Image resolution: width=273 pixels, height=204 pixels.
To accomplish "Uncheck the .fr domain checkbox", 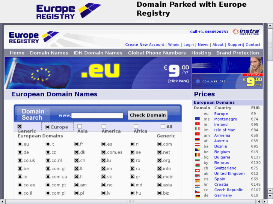I will 77,144.
